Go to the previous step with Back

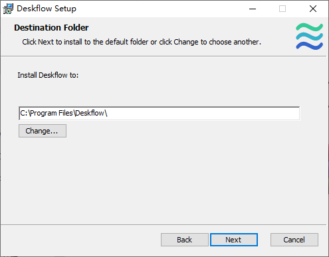tap(185, 240)
